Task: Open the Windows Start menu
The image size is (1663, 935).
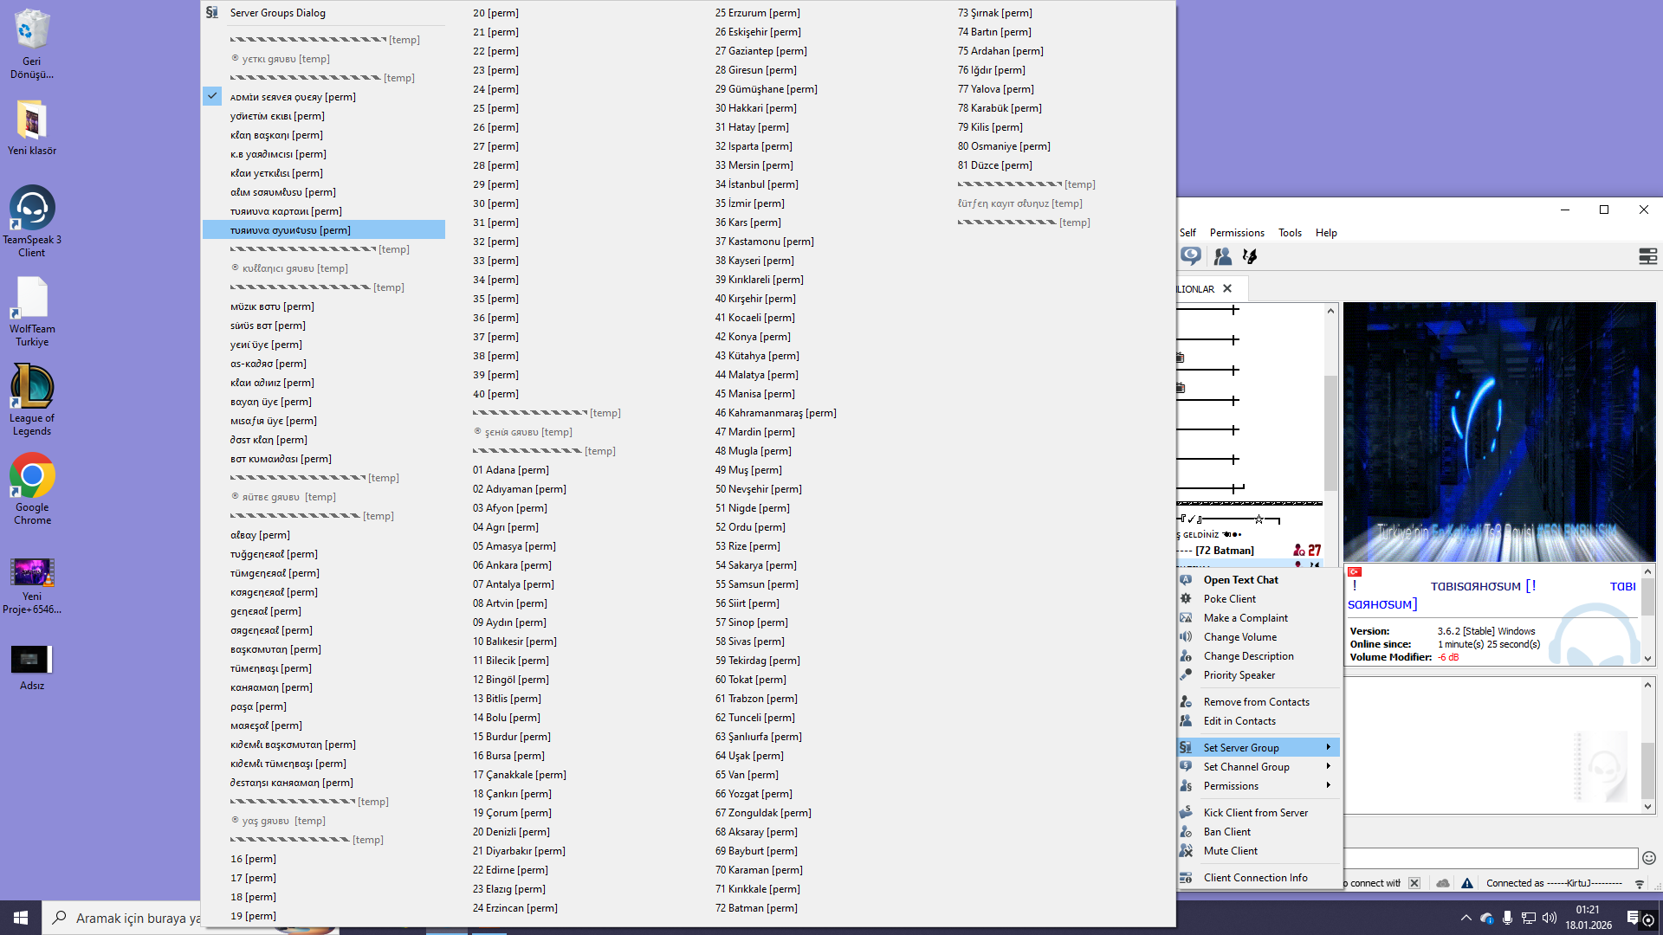Action: pos(21,918)
